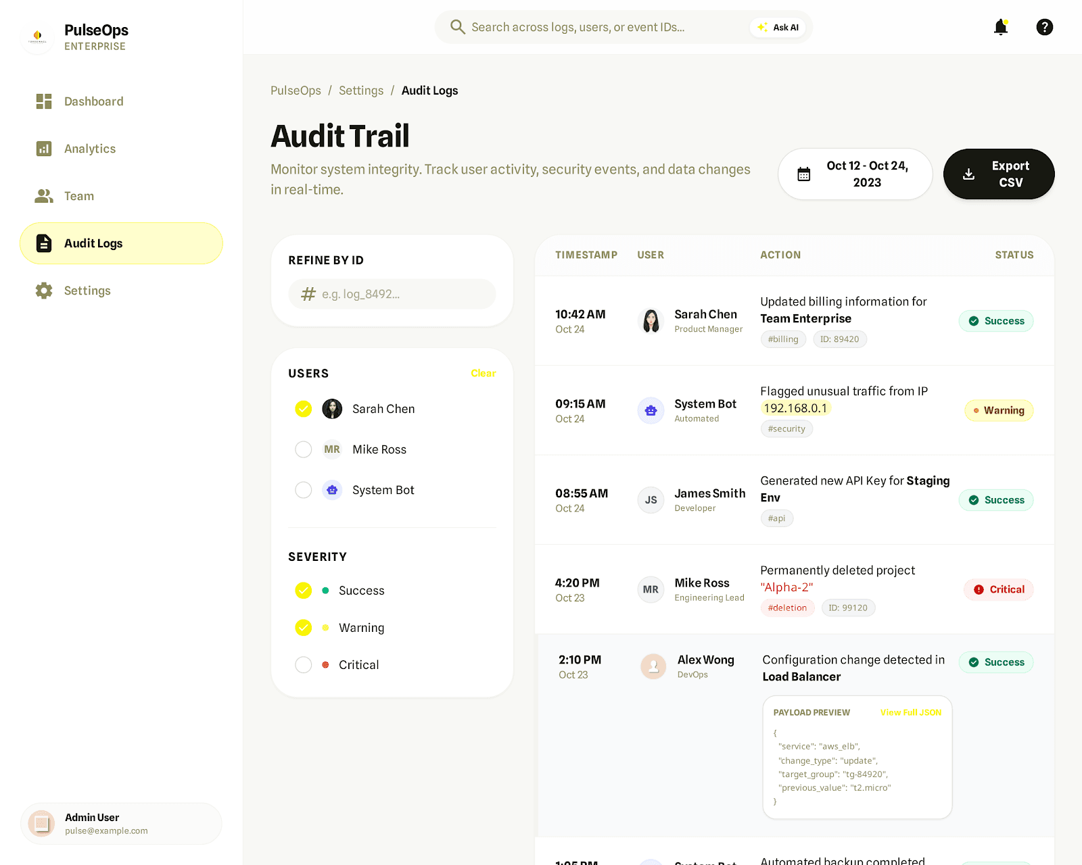Check the Critical severity filter
Image resolution: width=1082 pixels, height=865 pixels.
[303, 664]
